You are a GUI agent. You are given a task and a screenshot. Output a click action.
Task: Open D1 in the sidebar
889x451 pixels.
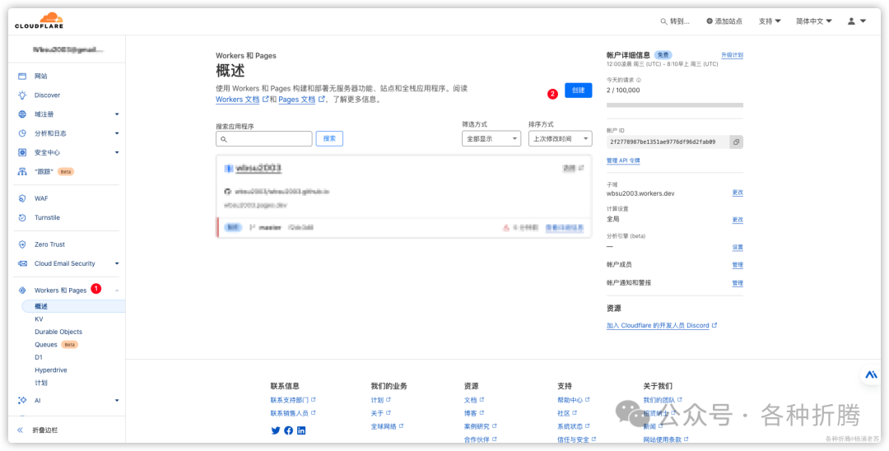click(39, 357)
